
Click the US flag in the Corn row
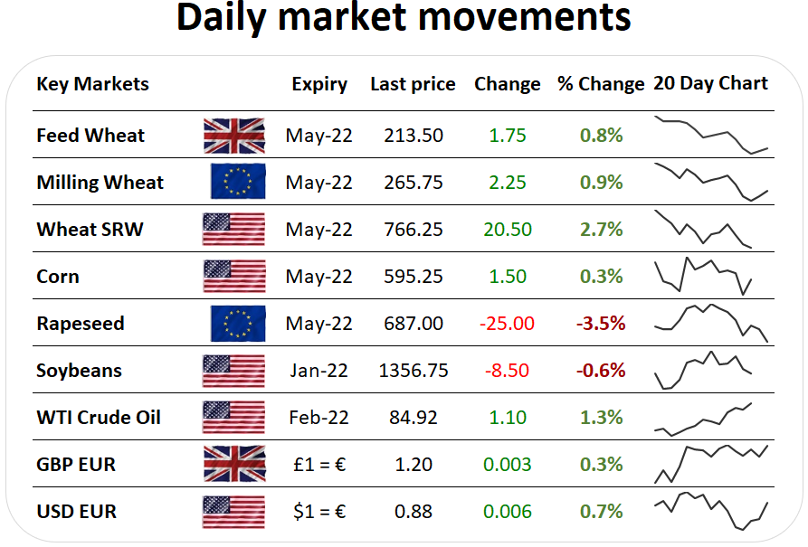point(234,276)
